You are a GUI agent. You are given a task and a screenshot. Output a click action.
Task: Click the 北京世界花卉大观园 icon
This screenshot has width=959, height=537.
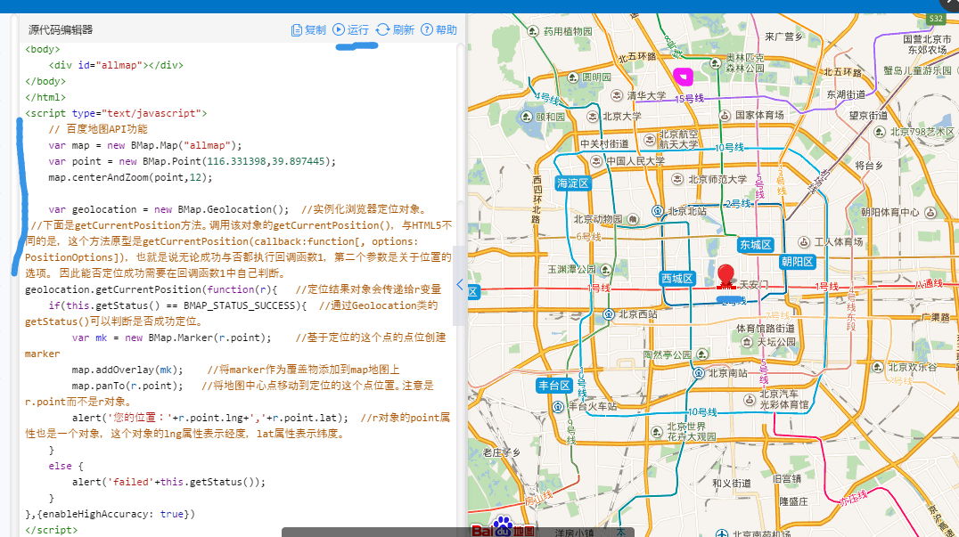point(656,432)
